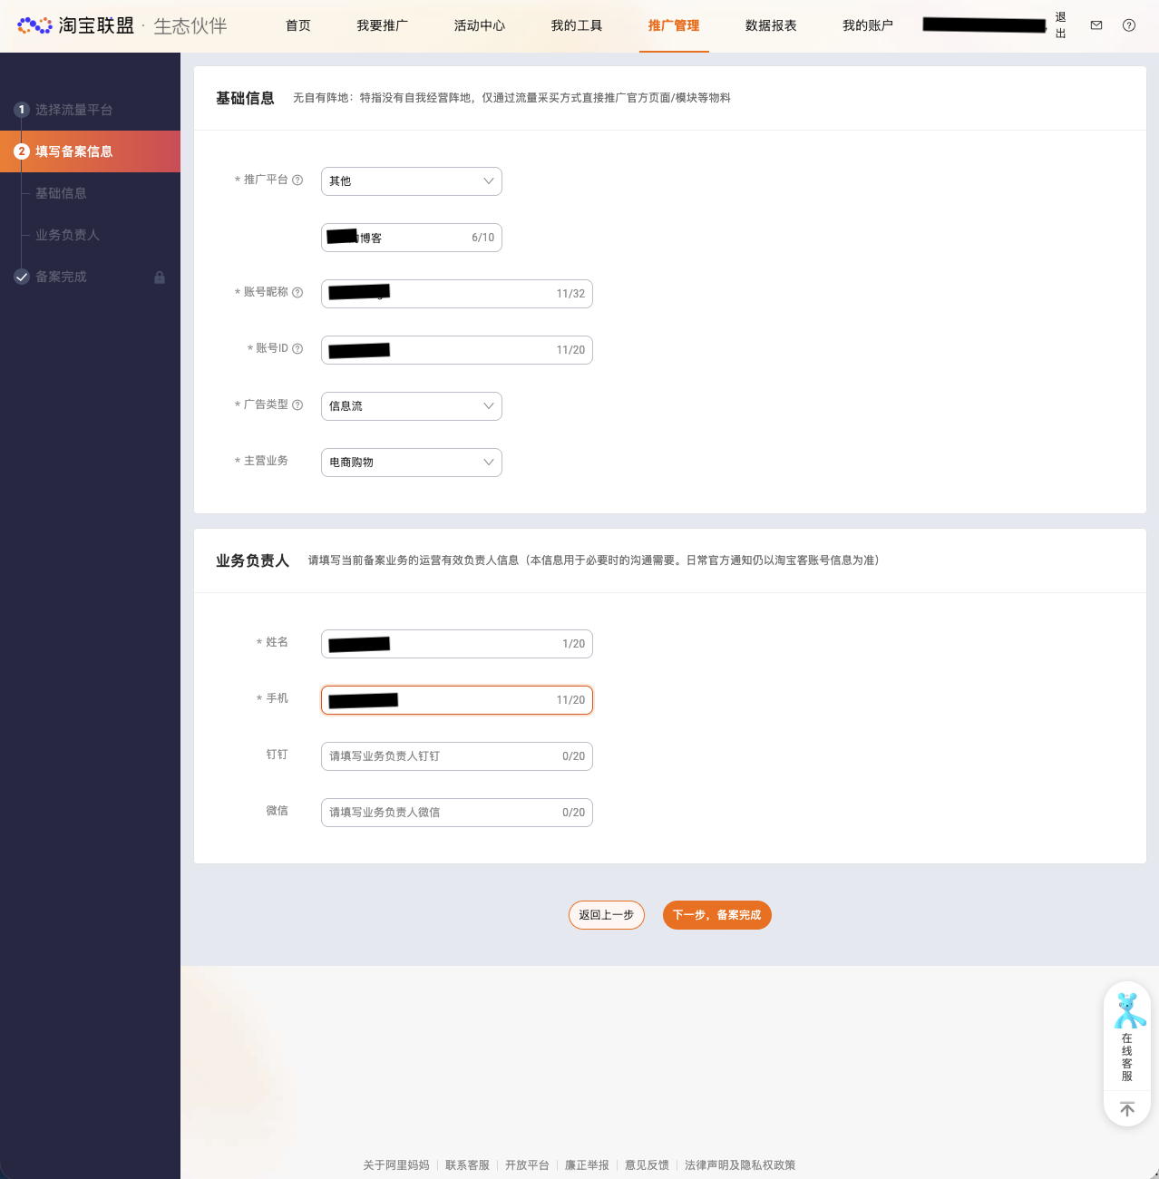Open the 活动中心 navigation menu
The width and height of the screenshot is (1159, 1179).
click(x=479, y=26)
